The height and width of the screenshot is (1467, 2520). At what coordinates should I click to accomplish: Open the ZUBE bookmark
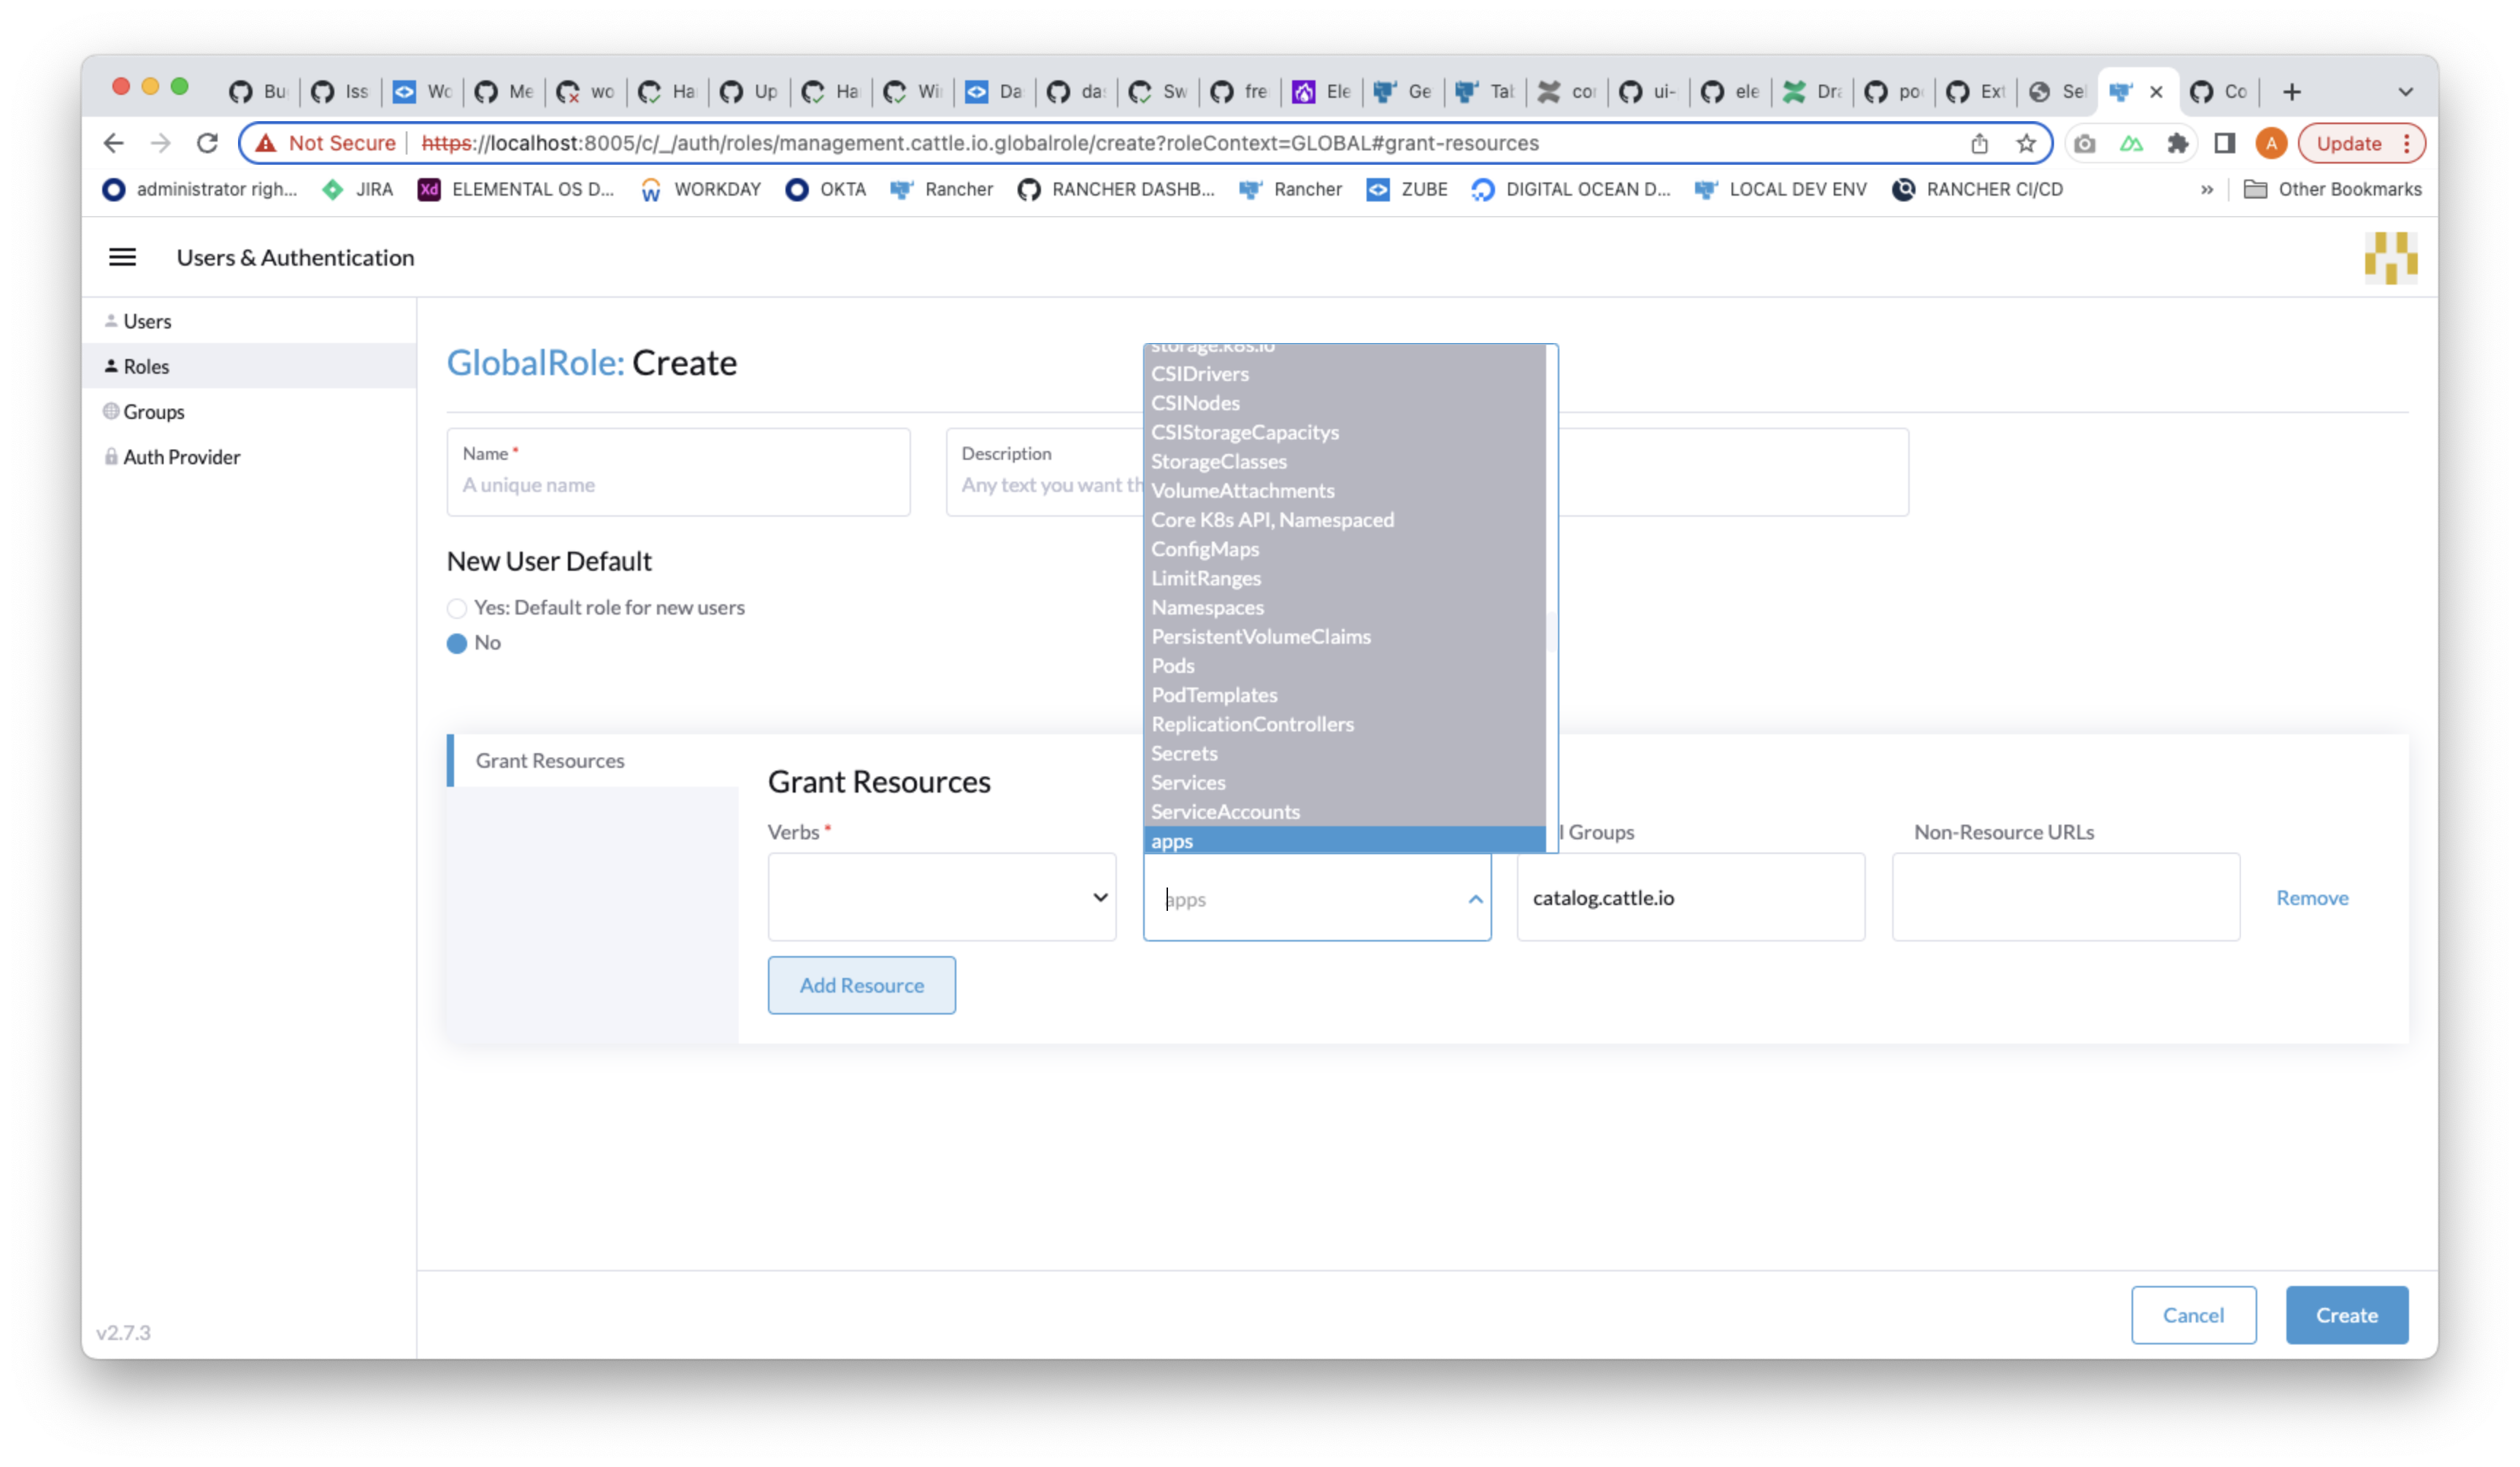pos(1424,189)
